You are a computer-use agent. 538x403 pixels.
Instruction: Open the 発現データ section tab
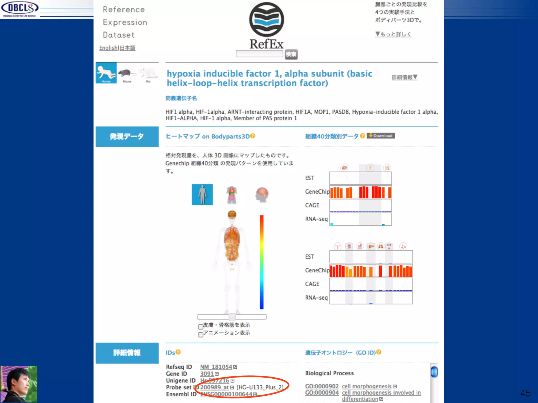pyautogui.click(x=127, y=136)
